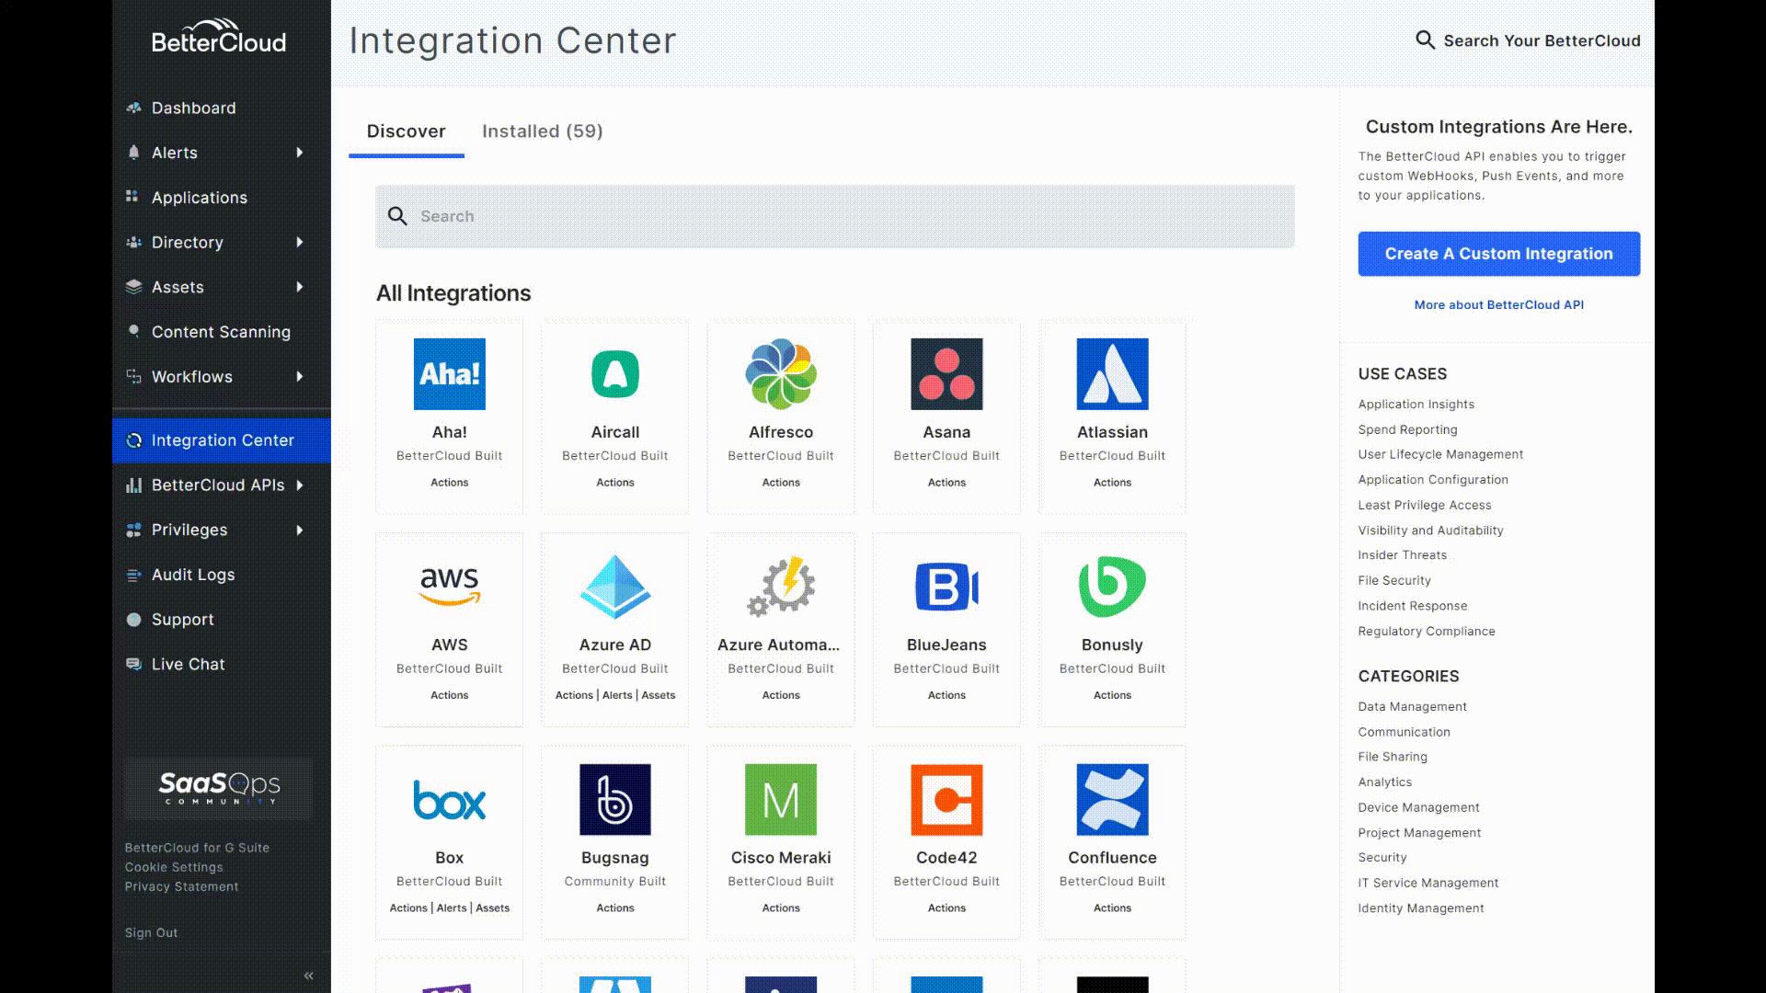The height and width of the screenshot is (993, 1766).
Task: Click the Live Chat bubble icon
Action: pos(133,664)
